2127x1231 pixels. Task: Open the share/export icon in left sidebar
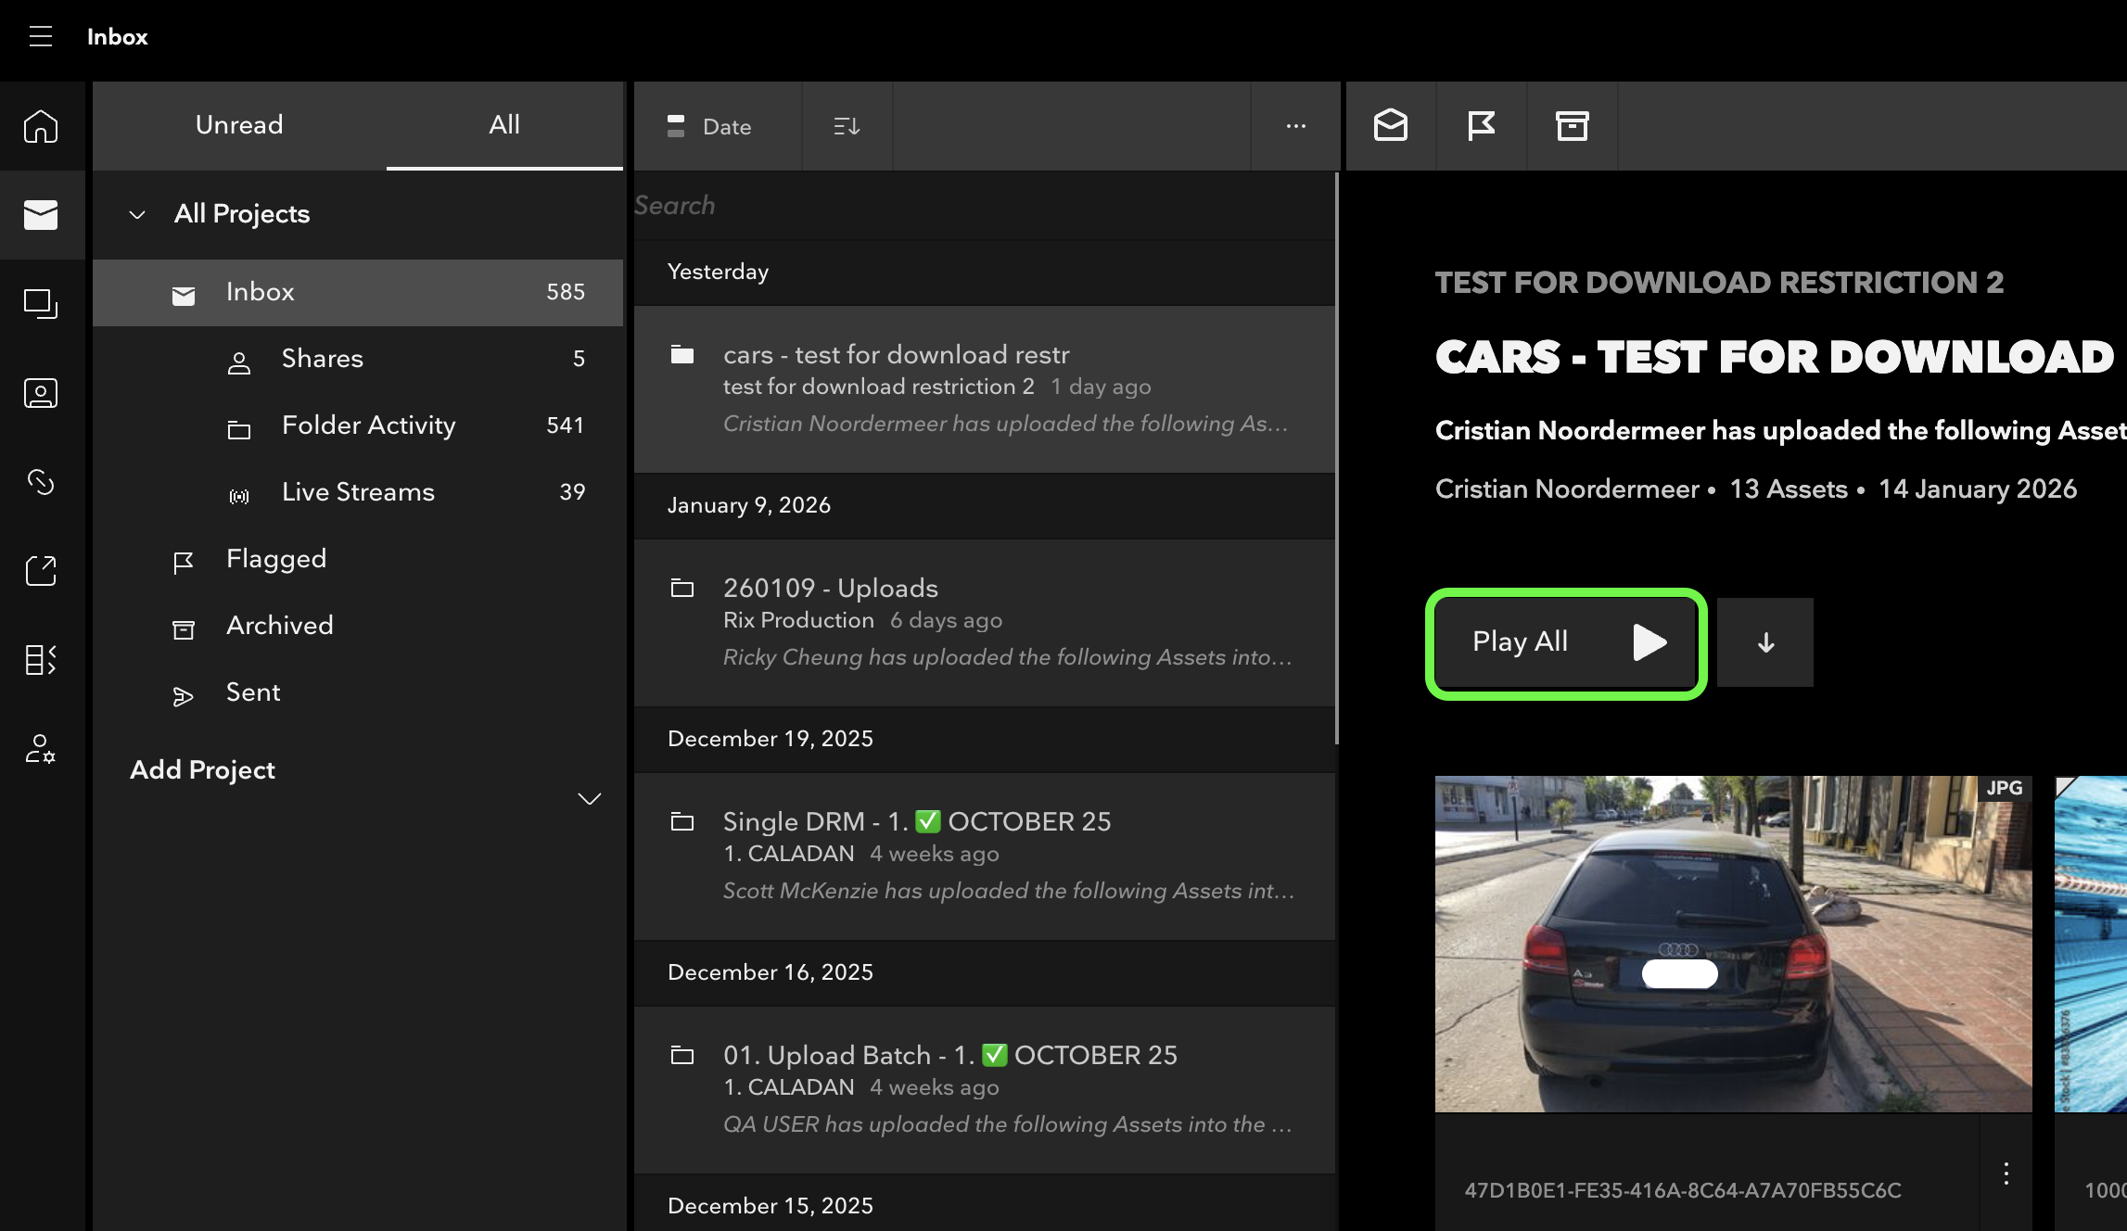[x=41, y=571]
